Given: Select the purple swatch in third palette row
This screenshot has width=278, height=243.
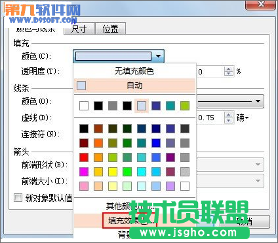Looking at the screenshot, I should tap(170, 157).
